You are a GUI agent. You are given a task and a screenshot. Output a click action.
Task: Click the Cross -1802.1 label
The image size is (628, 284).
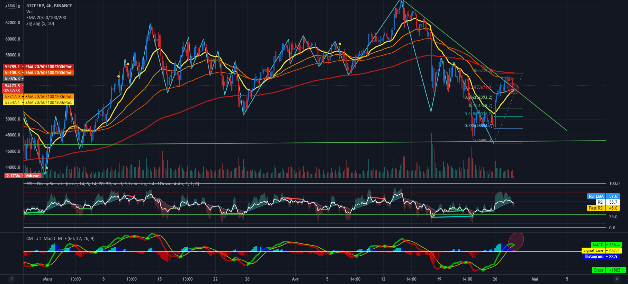coord(609,270)
